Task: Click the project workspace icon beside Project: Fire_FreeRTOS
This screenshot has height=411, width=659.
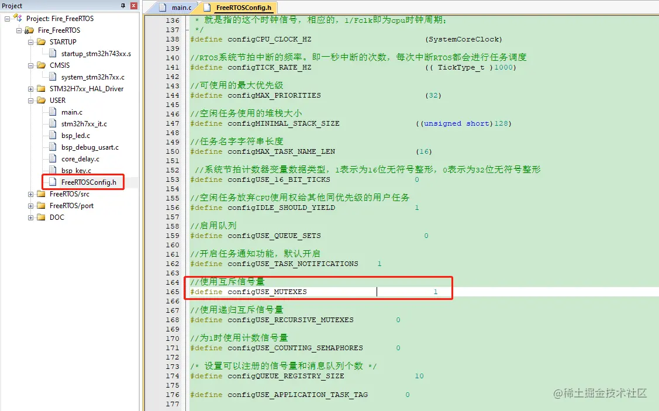Action: [18, 18]
